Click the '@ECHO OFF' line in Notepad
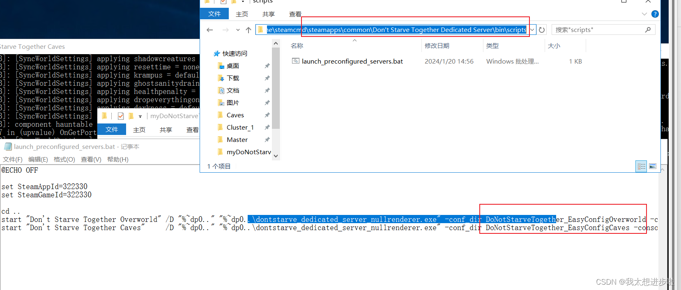681x290 pixels. 20,170
